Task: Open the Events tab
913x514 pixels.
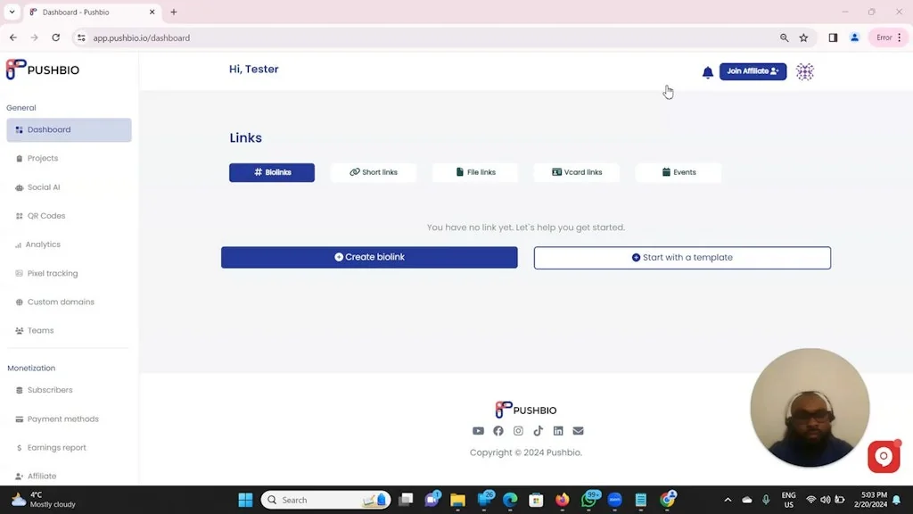Action: [x=679, y=172]
